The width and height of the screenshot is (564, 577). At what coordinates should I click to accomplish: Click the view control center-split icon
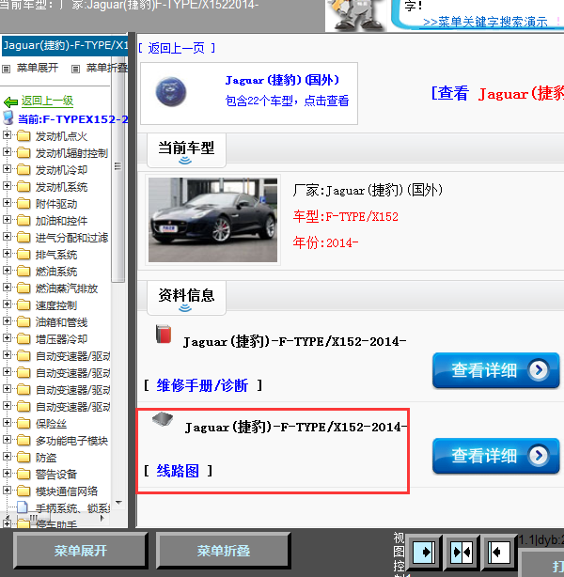coord(462,552)
